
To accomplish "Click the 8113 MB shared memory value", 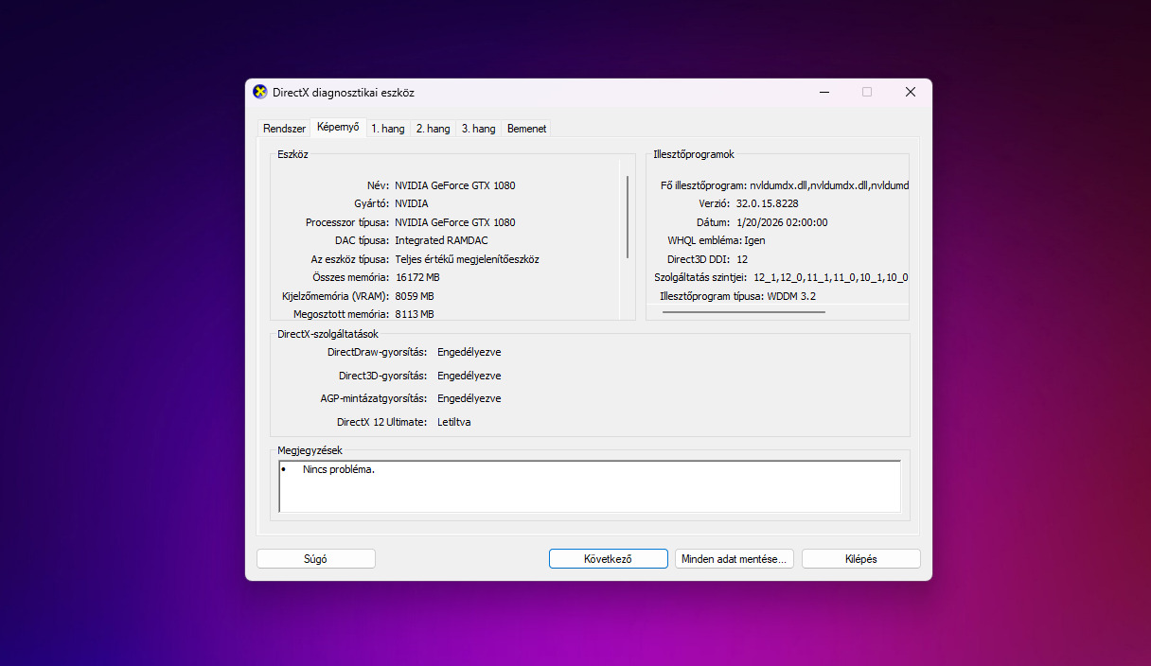I will 415,314.
